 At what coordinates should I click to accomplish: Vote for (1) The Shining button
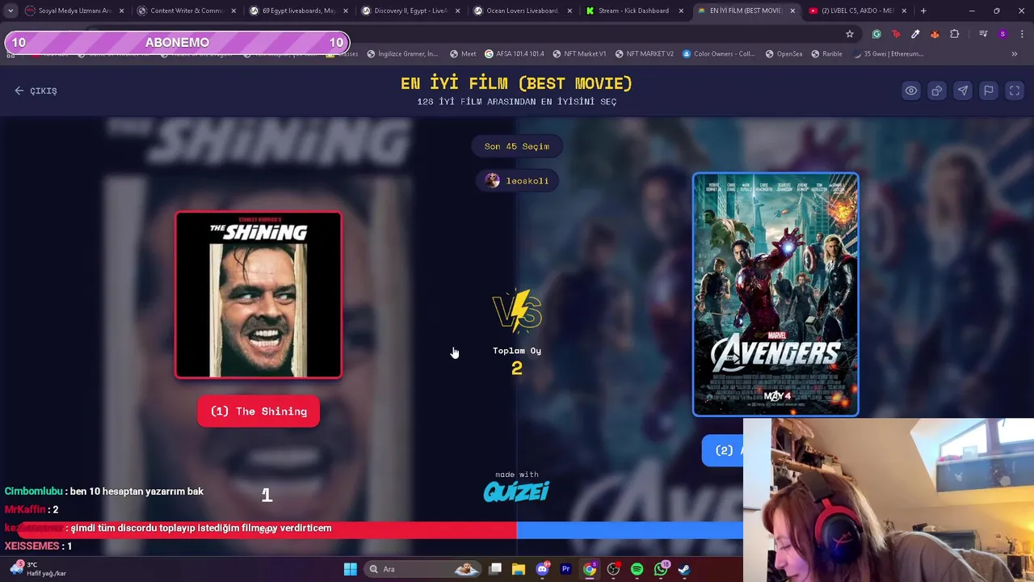point(258,411)
